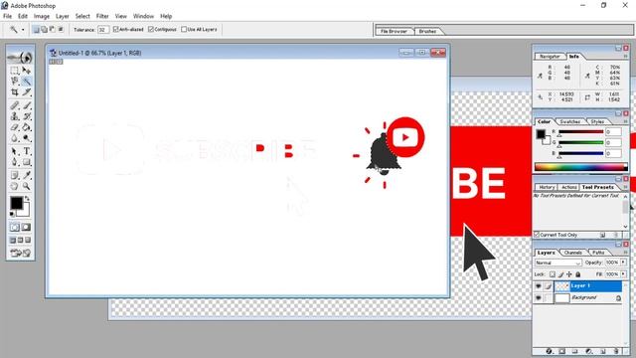Toggle lock image pixels brush icon
Viewport: 636px width, 358px height.
pos(560,274)
